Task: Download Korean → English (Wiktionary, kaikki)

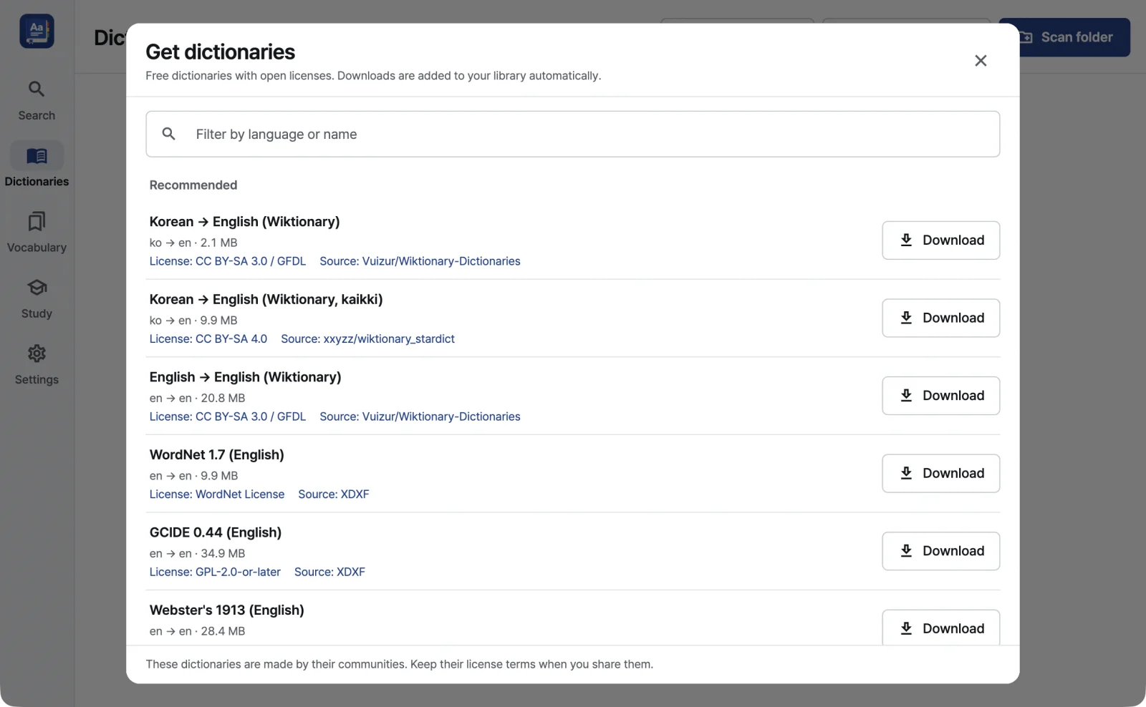Action: coord(940,318)
